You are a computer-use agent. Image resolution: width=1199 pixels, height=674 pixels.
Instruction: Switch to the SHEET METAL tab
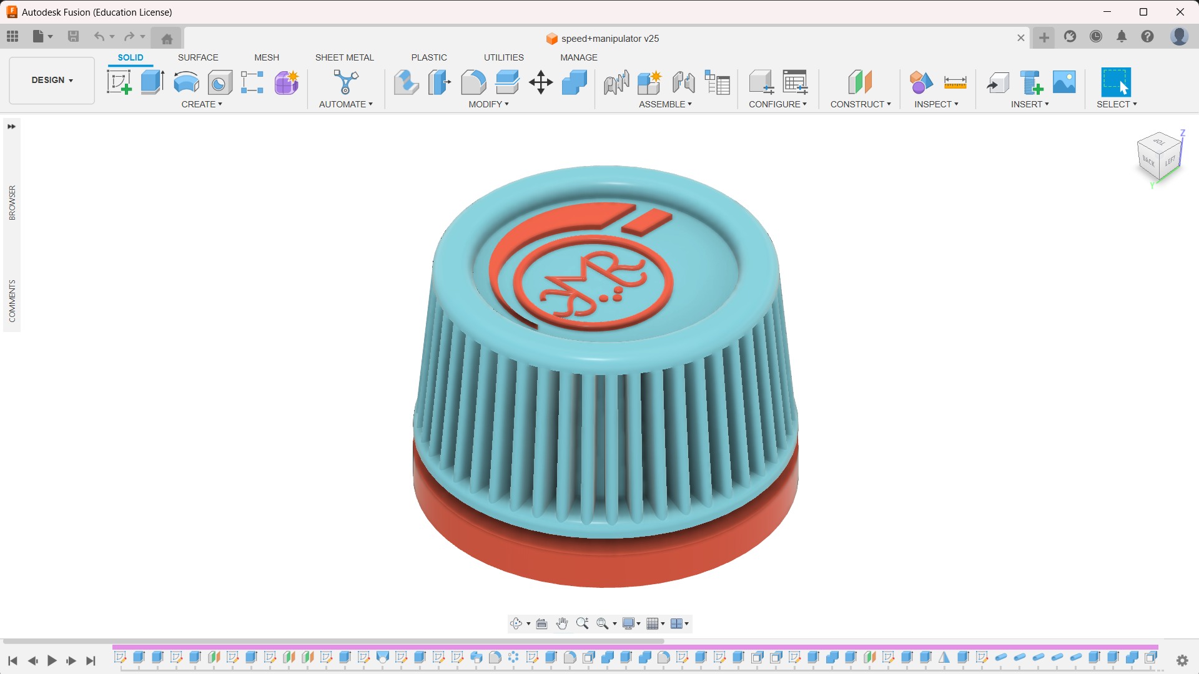344,57
